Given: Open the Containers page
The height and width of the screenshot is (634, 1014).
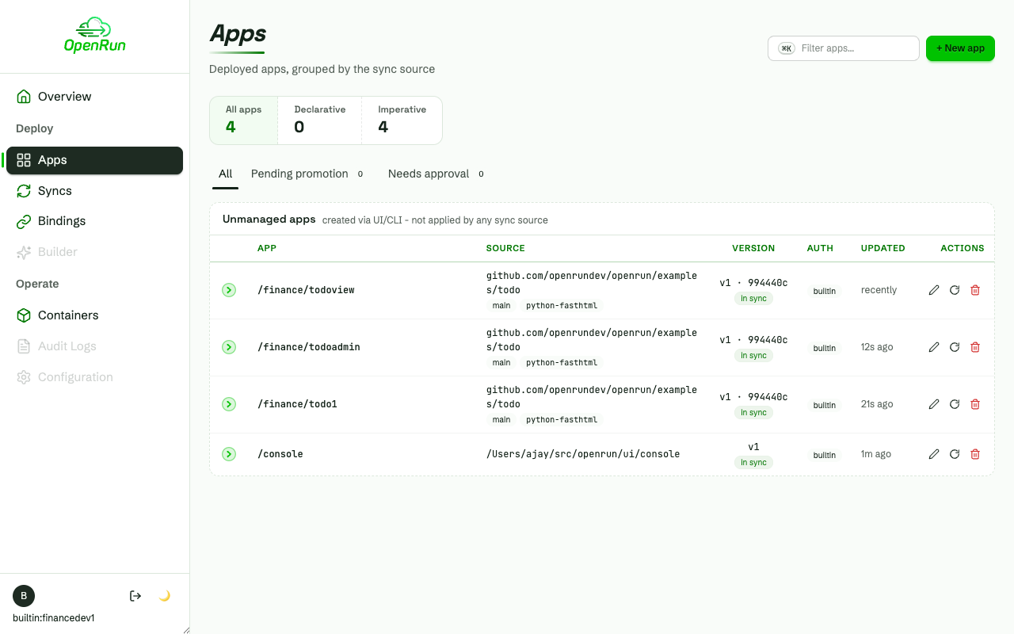Looking at the screenshot, I should tap(94, 315).
